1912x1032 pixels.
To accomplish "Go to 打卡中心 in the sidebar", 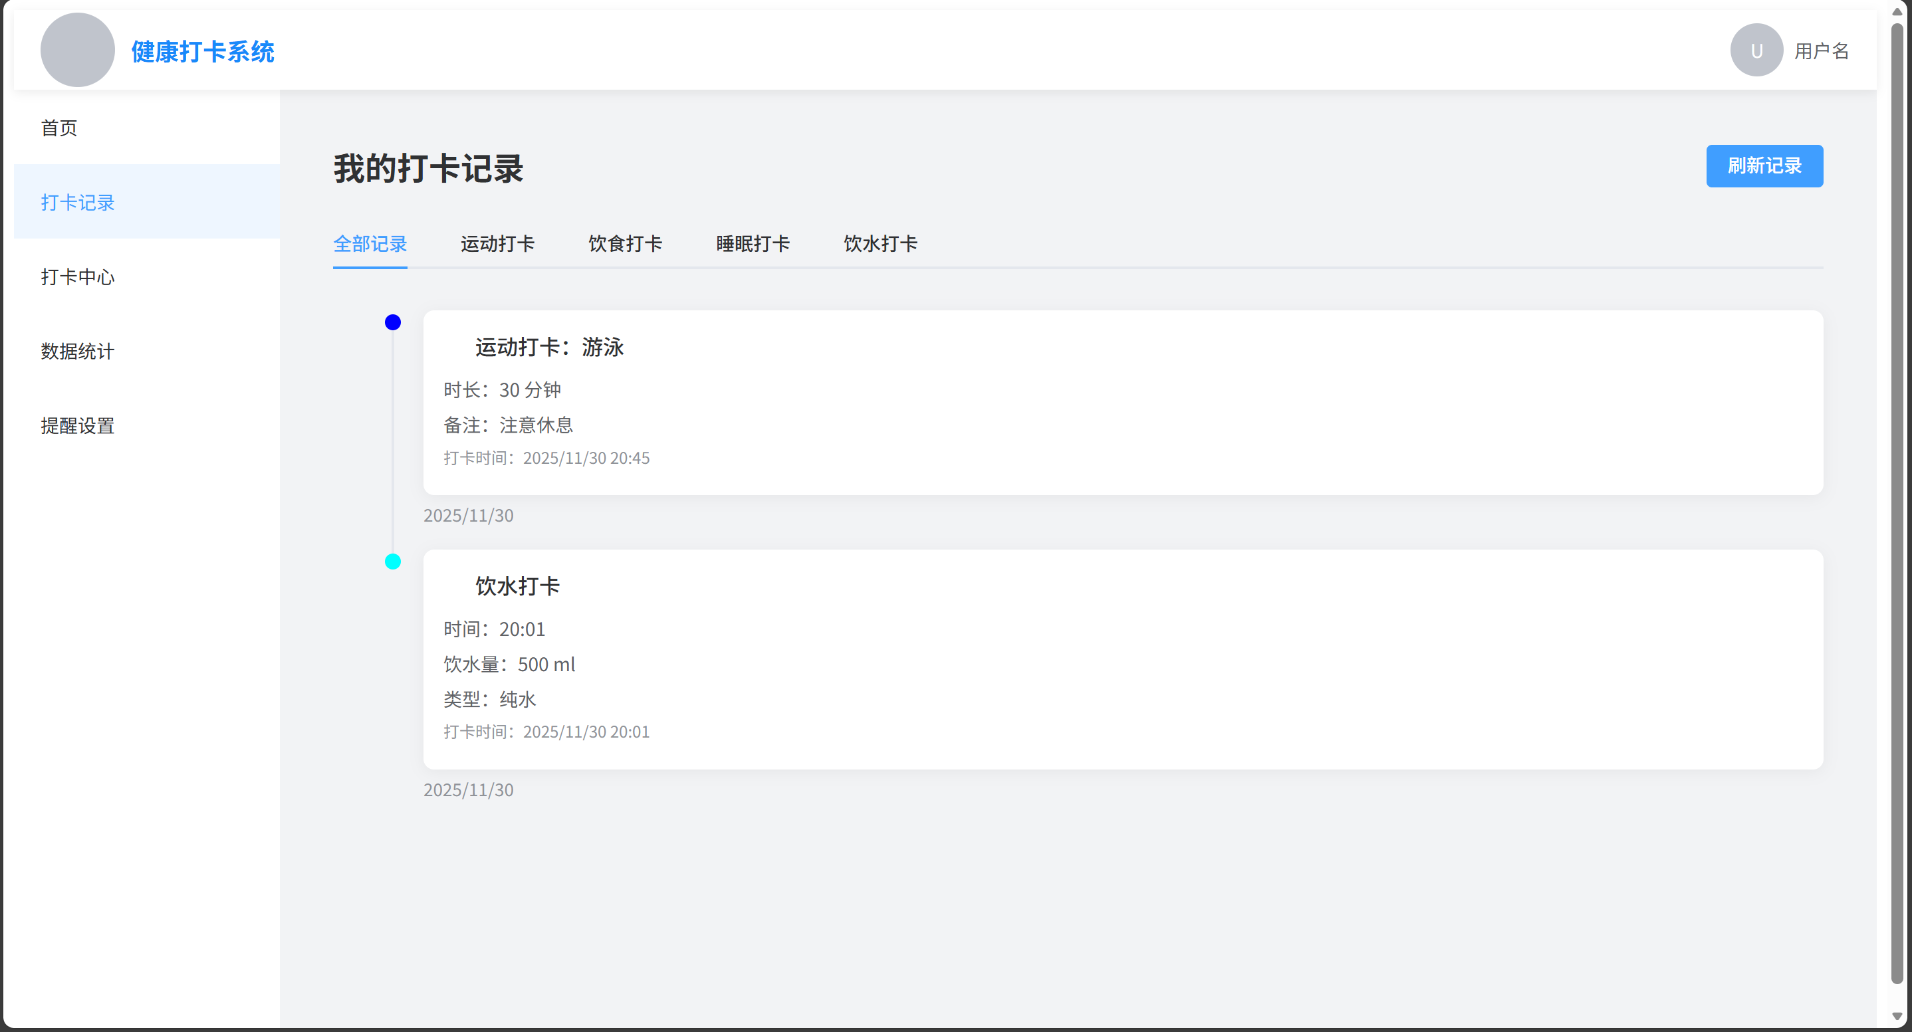I will [78, 276].
